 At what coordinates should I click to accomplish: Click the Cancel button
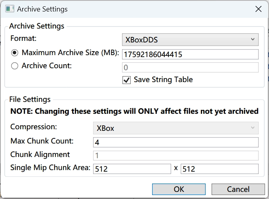coord(238,189)
